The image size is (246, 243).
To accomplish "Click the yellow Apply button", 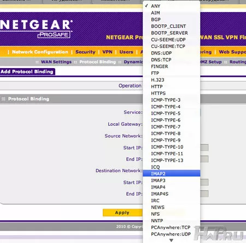I will pos(122,212).
